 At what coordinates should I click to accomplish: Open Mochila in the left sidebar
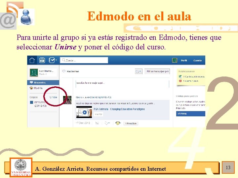[38, 88]
